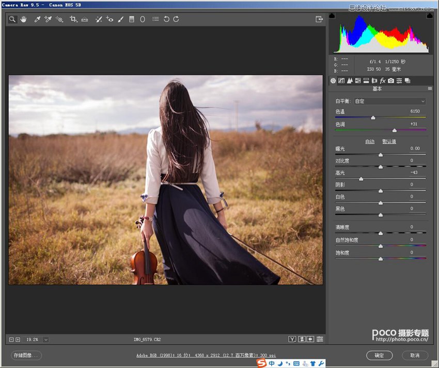Click the 确定 button
439x368 pixels.
click(x=379, y=356)
